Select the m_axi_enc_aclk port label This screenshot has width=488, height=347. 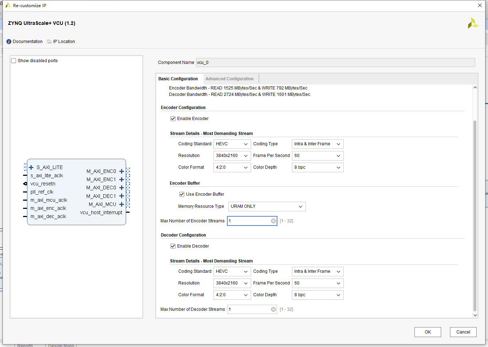(48, 208)
